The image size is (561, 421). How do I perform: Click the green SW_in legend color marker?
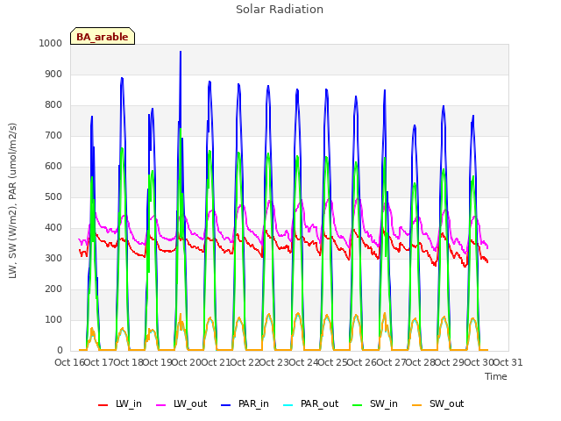357,405
